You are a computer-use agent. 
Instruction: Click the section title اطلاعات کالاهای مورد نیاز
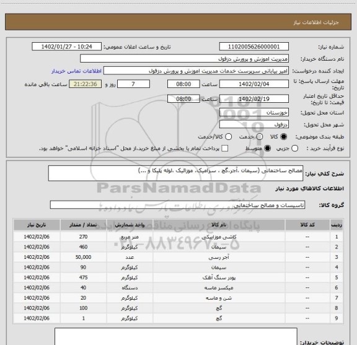[310, 188]
